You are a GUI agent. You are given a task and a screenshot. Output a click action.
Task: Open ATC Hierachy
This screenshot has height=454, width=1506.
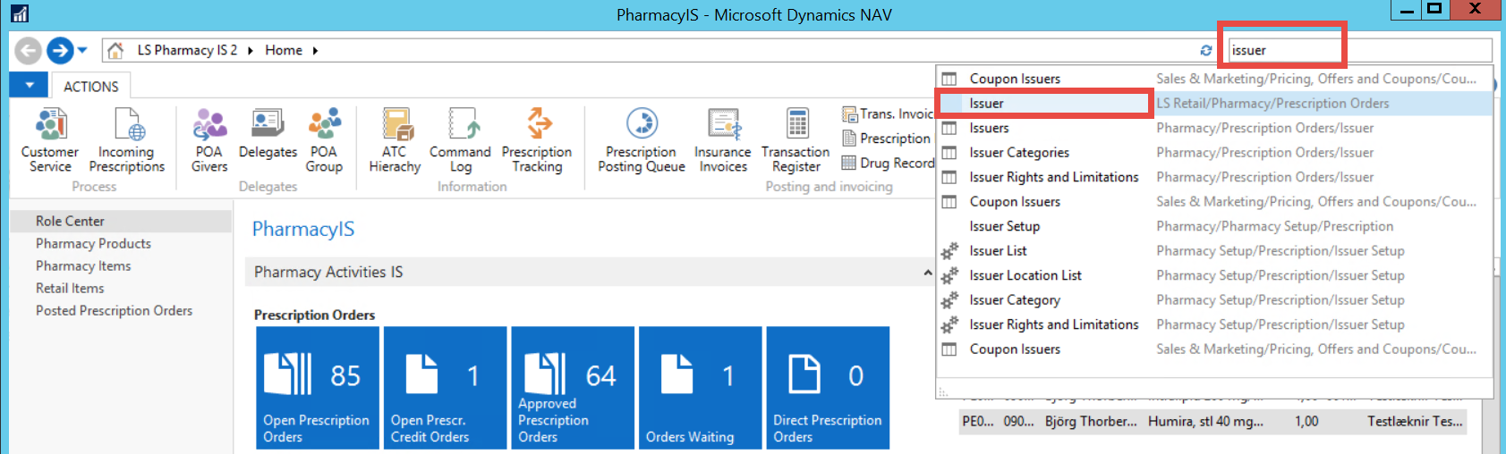[x=395, y=140]
